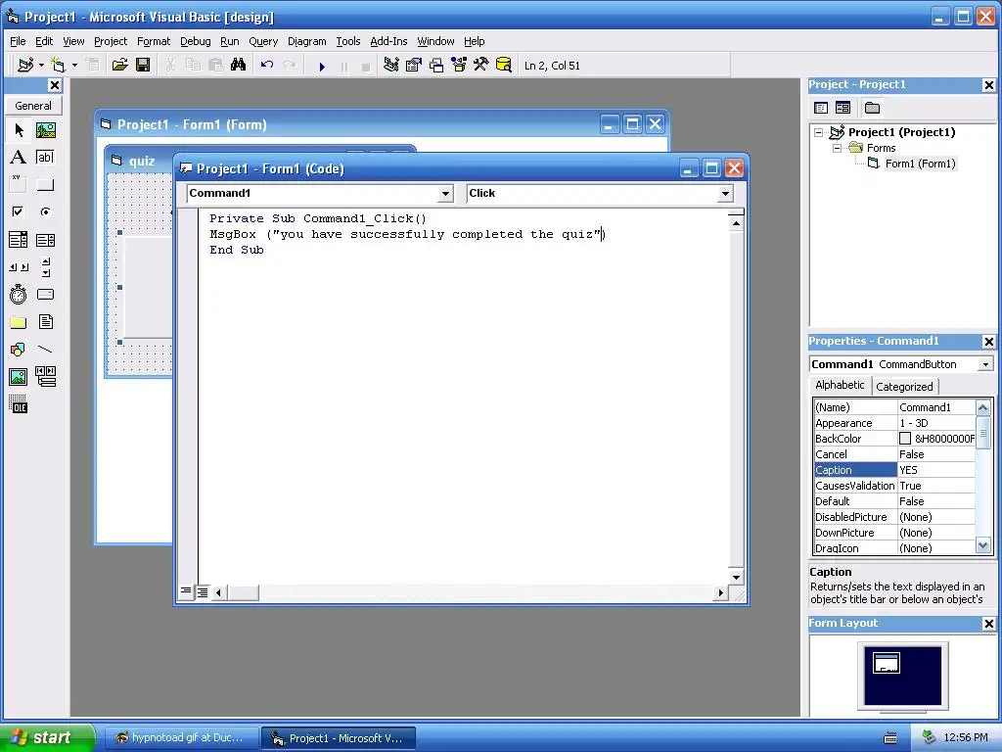Select the DirListBox folder tool
Image resolution: width=1002 pixels, height=752 pixels.
tap(19, 321)
